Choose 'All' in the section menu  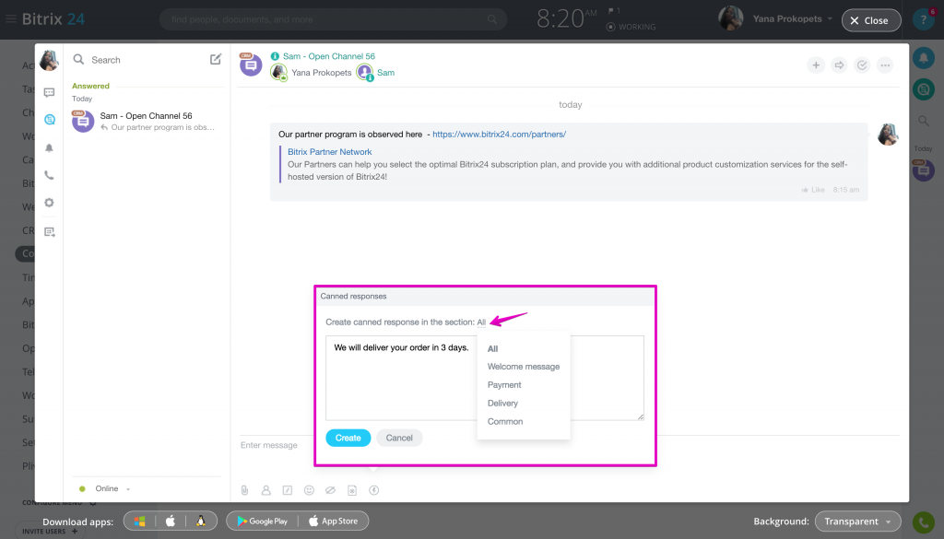[493, 349]
